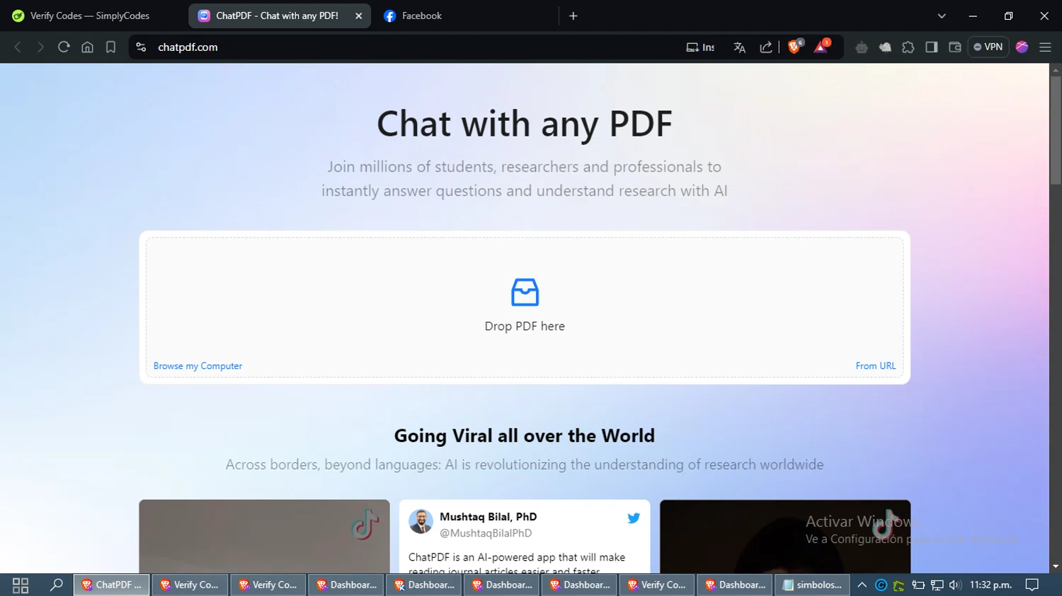Click the Drop PDF here inbox icon
Viewport: 1062px width, 596px height.
[525, 292]
